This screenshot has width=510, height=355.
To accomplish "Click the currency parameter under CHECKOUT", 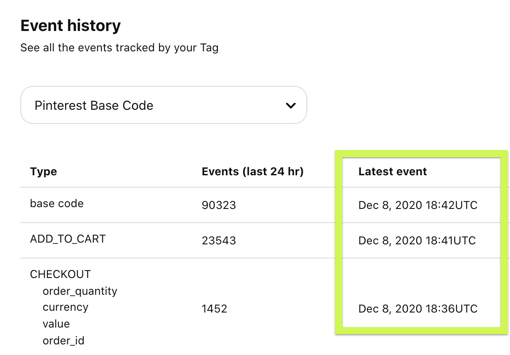I will click(65, 307).
